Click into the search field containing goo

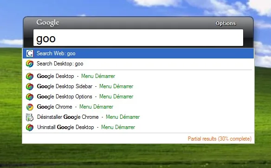(138, 38)
